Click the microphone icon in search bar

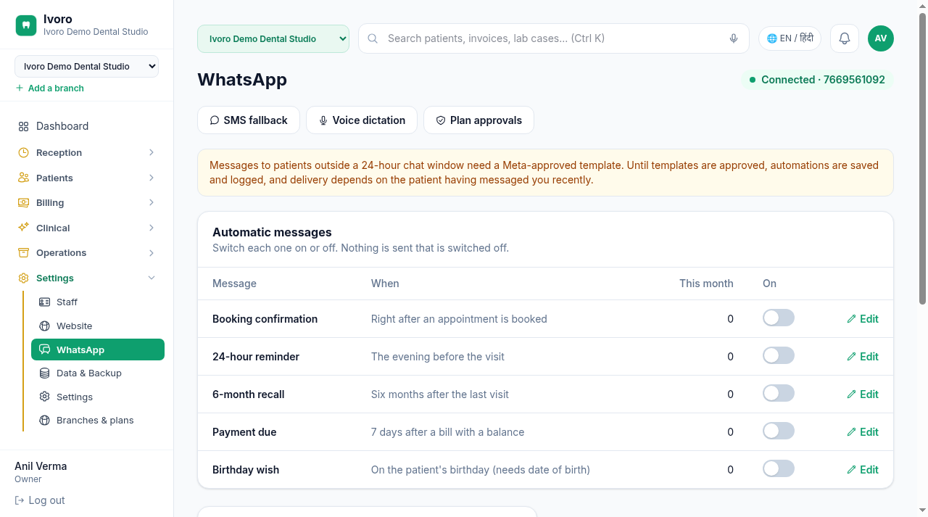pos(734,38)
